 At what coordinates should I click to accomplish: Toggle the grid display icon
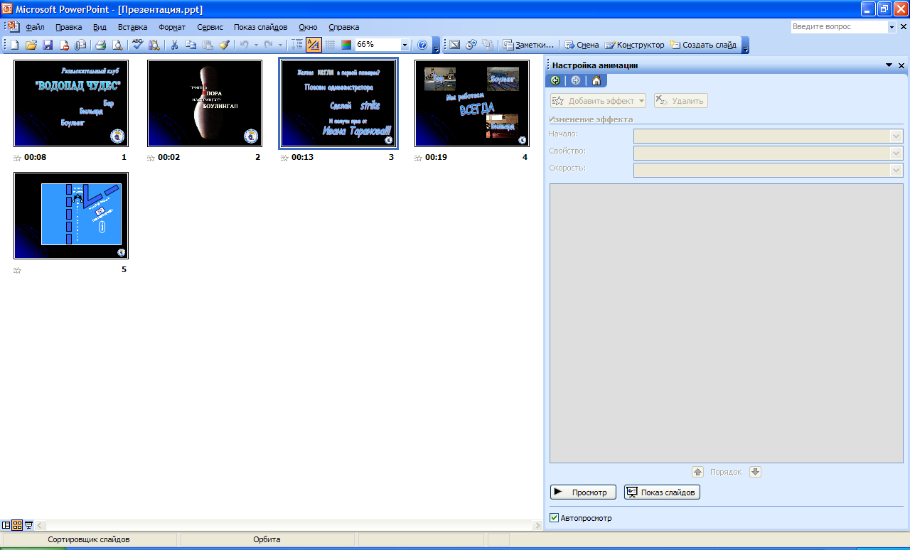330,45
